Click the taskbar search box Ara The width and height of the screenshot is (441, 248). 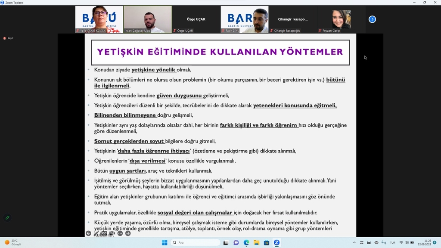click(195, 242)
